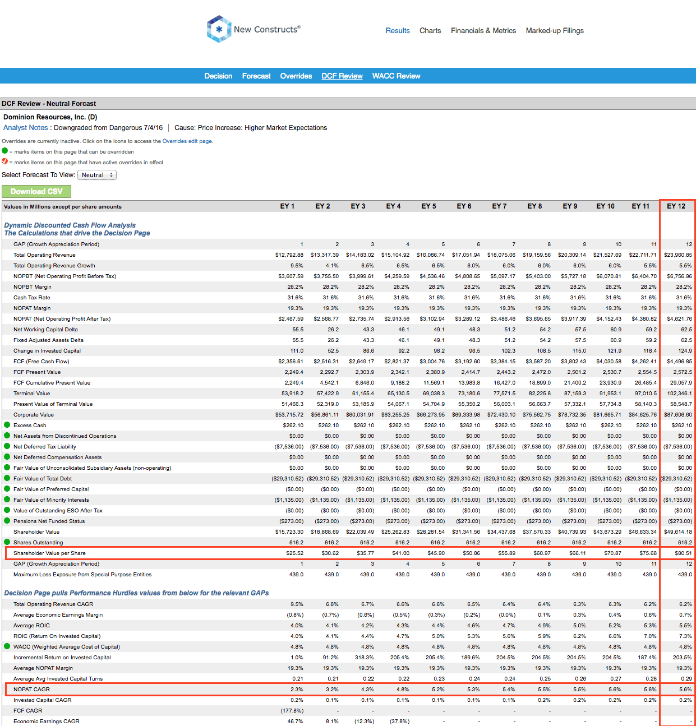Viewport: 696px width, 726px height.
Task: Click the DCF Review - Neutral Forcast title
Action: (49, 104)
